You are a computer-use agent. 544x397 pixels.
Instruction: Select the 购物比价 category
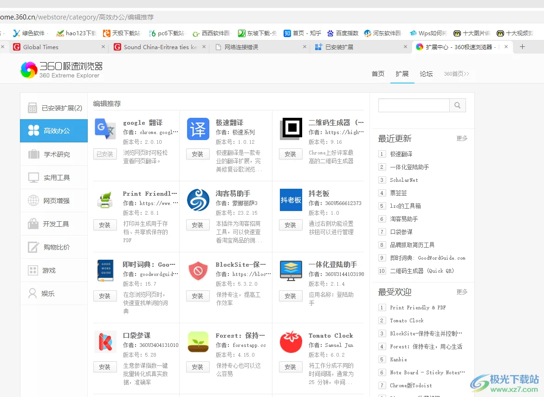(x=54, y=247)
